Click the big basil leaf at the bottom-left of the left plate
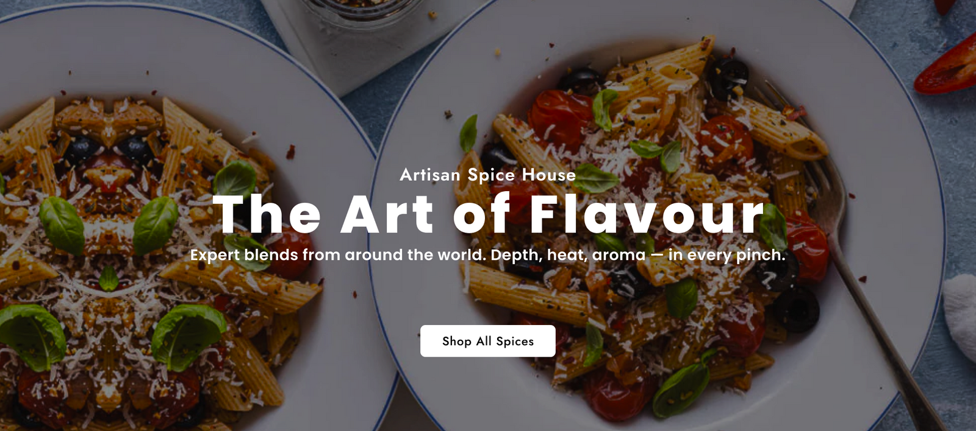The width and height of the screenshot is (976, 431). tap(30, 335)
